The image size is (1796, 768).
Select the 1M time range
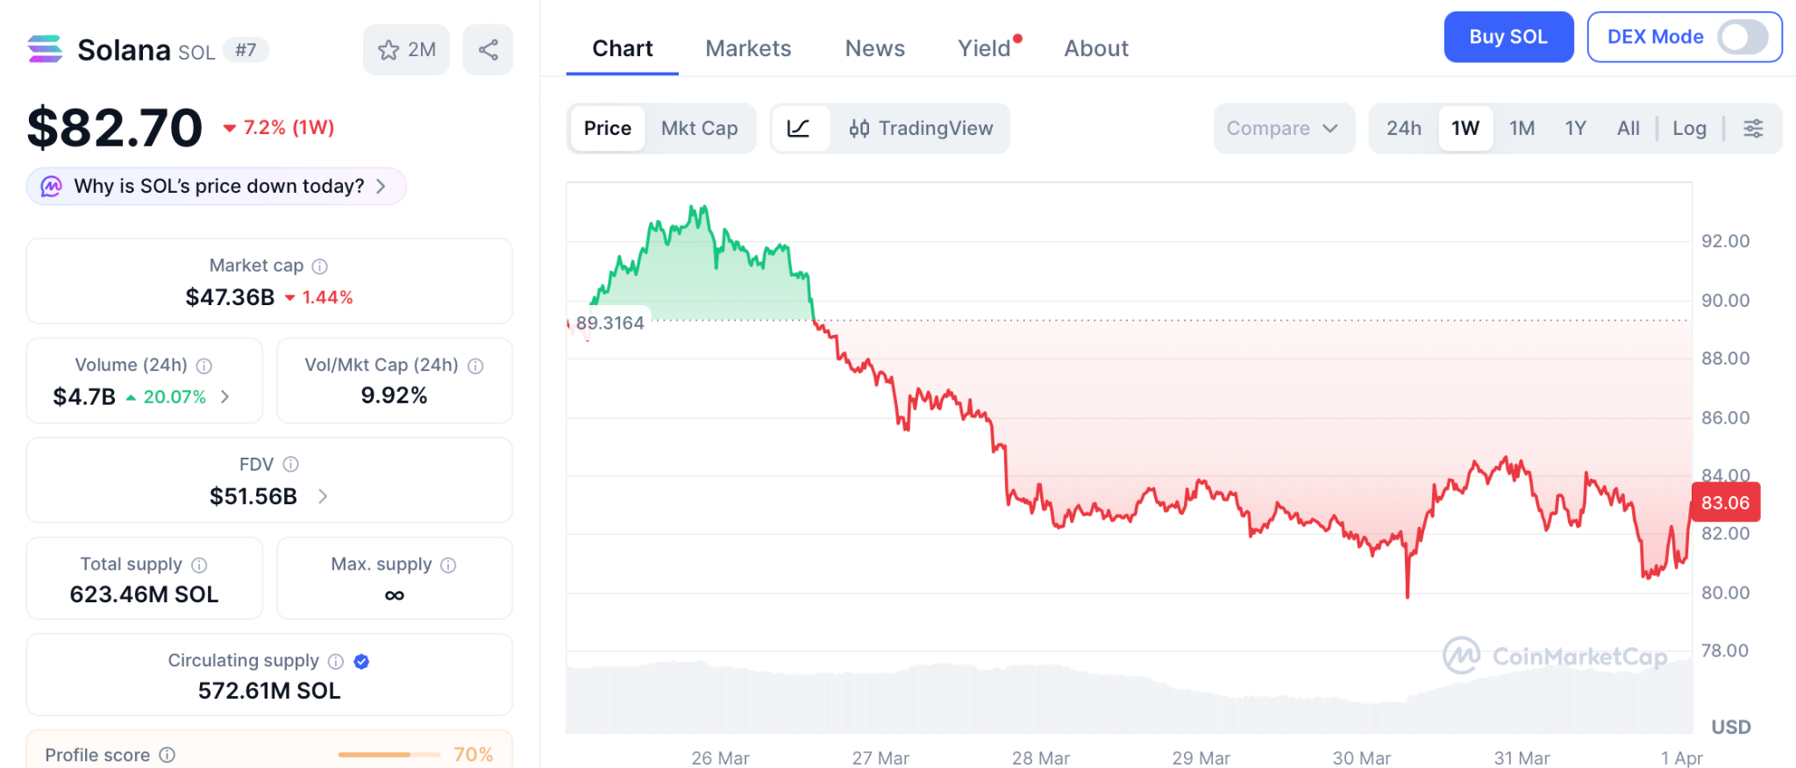pos(1522,129)
